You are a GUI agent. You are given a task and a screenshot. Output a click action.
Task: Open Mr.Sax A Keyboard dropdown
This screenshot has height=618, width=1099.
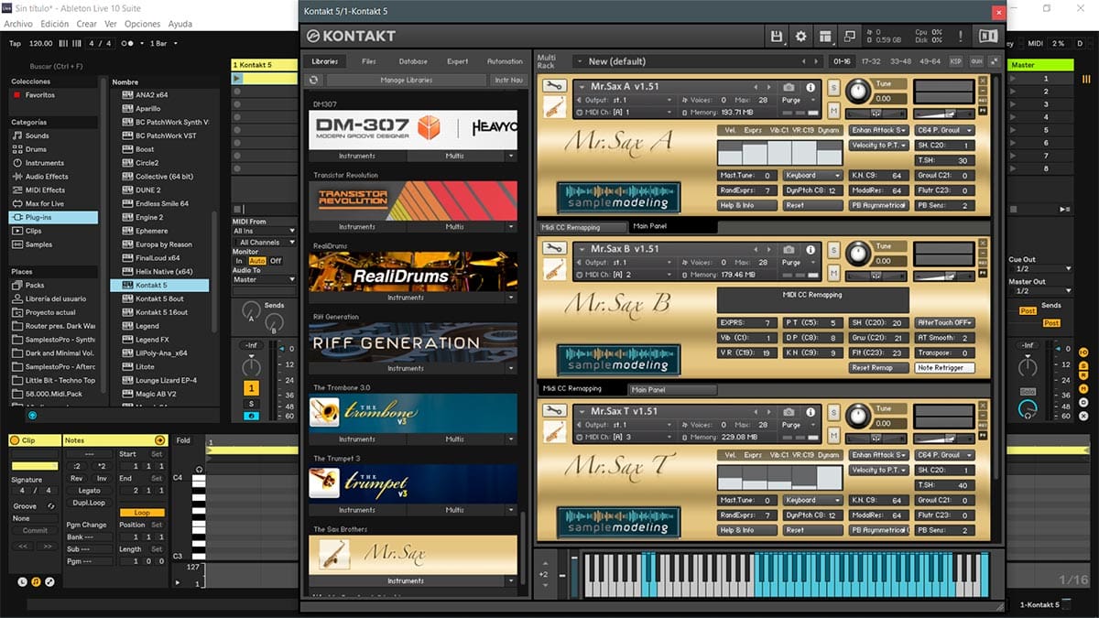click(x=813, y=175)
